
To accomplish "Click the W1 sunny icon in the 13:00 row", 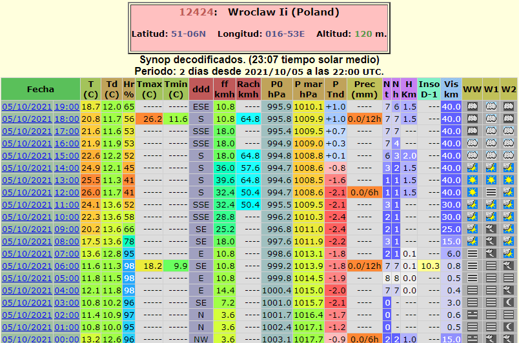I will click(x=491, y=180).
